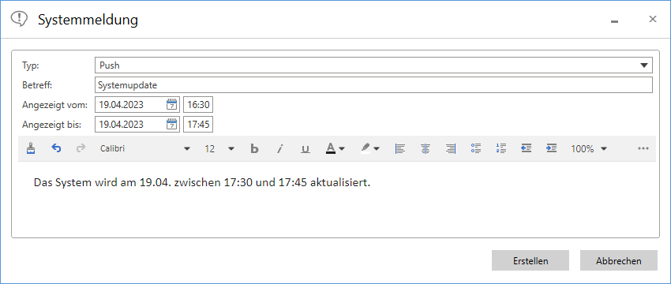Click the Erstellen button
The image size is (671, 284).
530,260
